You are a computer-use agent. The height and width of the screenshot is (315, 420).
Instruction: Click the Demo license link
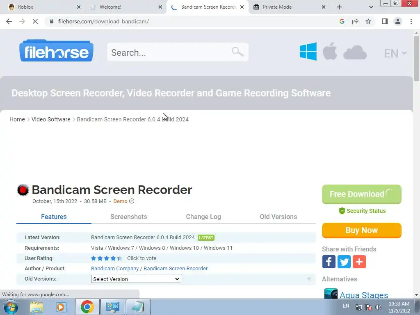pyautogui.click(x=120, y=201)
